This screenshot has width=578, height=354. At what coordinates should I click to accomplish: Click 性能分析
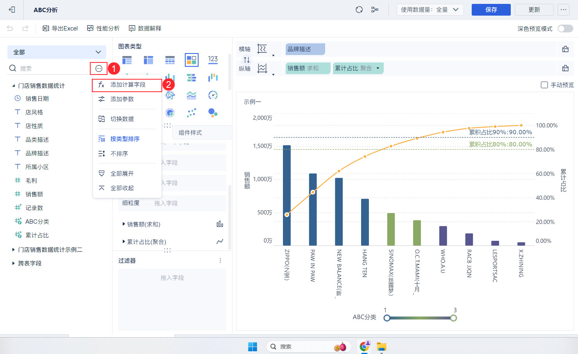[103, 28]
